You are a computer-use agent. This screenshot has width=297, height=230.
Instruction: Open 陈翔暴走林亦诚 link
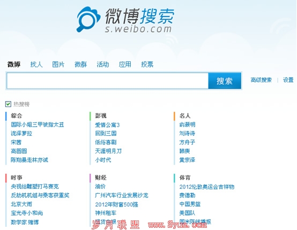coord(29,160)
